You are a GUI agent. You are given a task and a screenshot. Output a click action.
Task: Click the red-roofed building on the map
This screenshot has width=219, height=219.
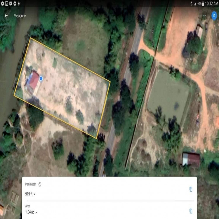34,80
